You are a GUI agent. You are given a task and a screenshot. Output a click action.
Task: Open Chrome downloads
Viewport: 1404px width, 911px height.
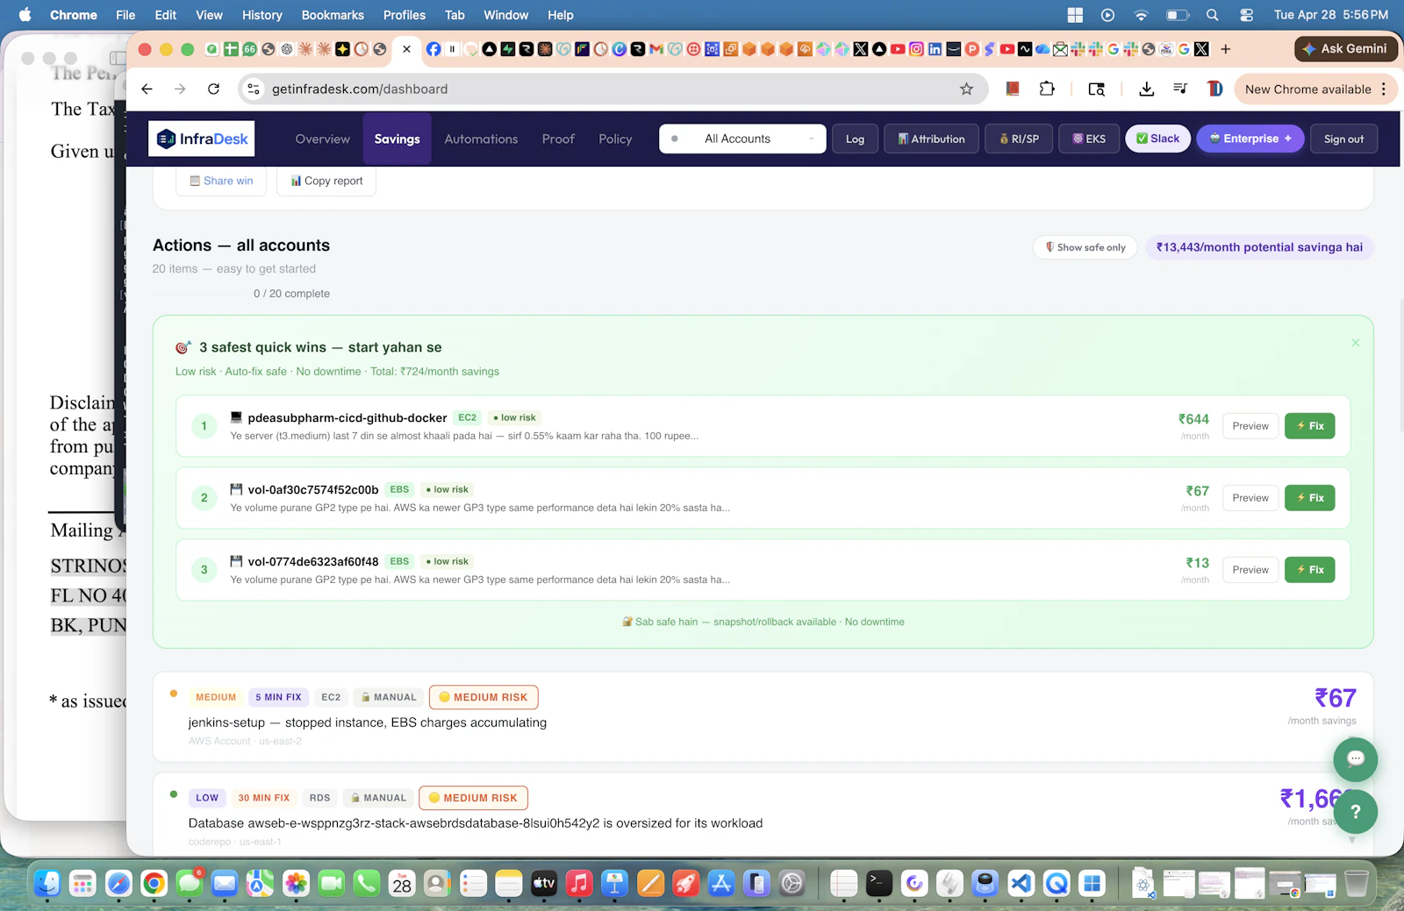(x=1146, y=89)
